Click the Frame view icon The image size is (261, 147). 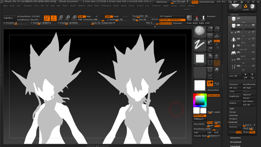[210, 77]
